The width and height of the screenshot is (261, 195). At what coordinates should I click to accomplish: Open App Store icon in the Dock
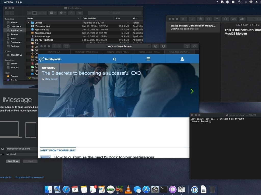(146, 189)
